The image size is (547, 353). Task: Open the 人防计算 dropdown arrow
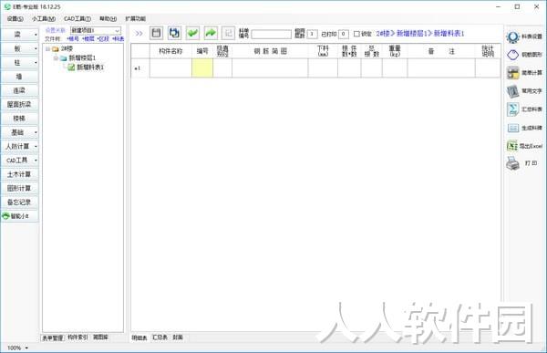click(x=36, y=146)
